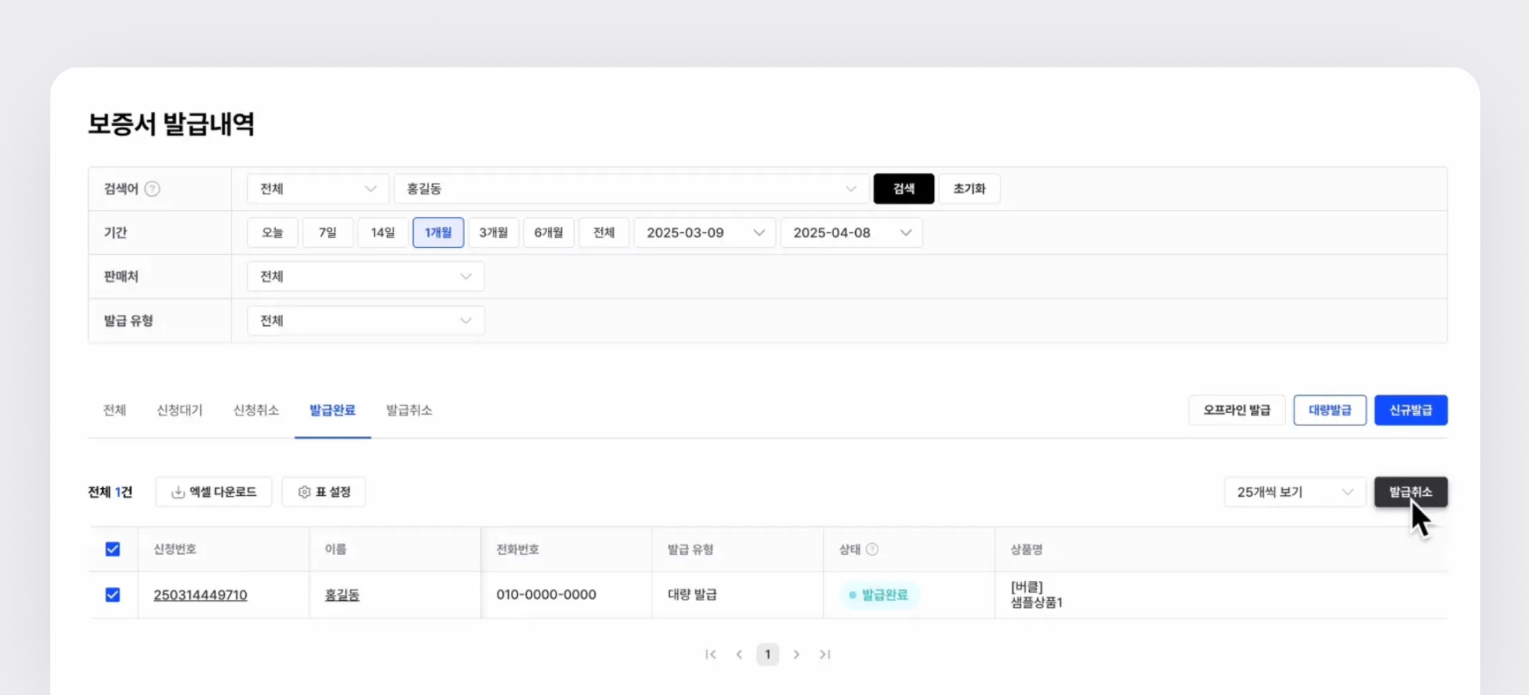Screen dimensions: 1529x695
Task: Jump to the last page arrow
Action: pos(825,654)
